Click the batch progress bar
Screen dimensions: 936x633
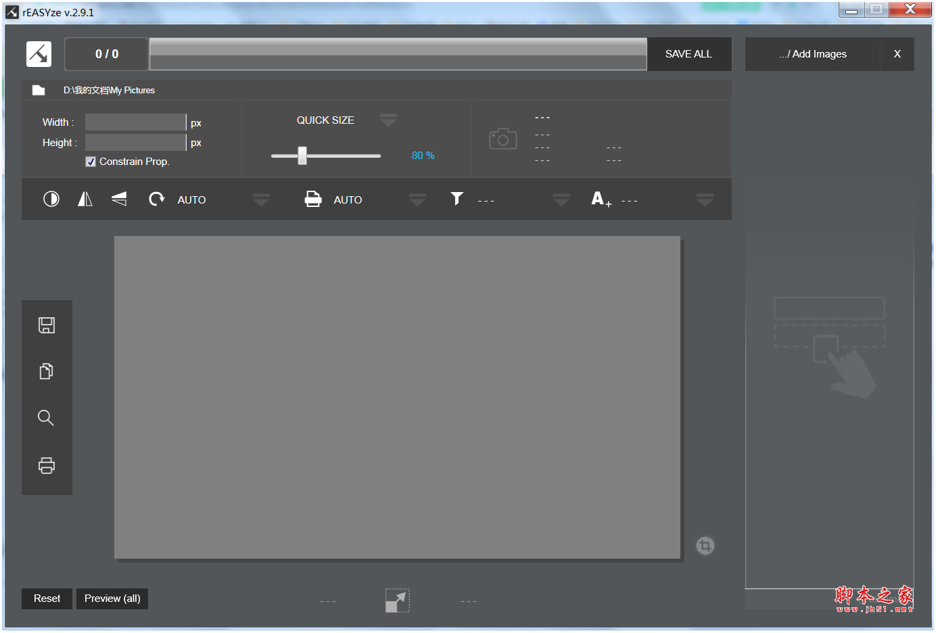pyautogui.click(x=398, y=54)
